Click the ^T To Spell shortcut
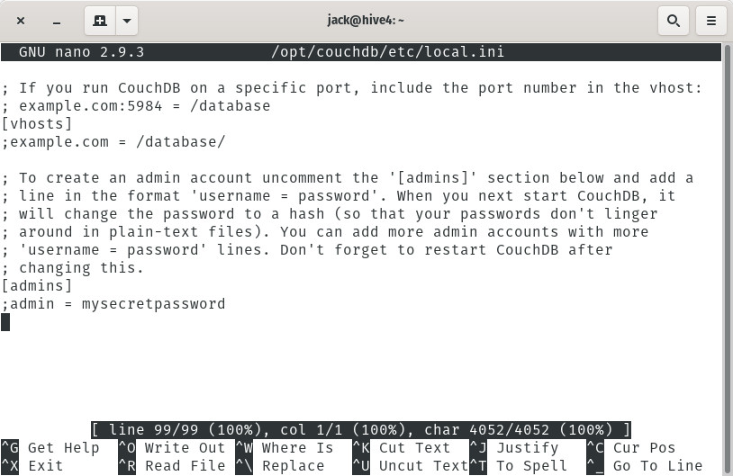 (519, 466)
